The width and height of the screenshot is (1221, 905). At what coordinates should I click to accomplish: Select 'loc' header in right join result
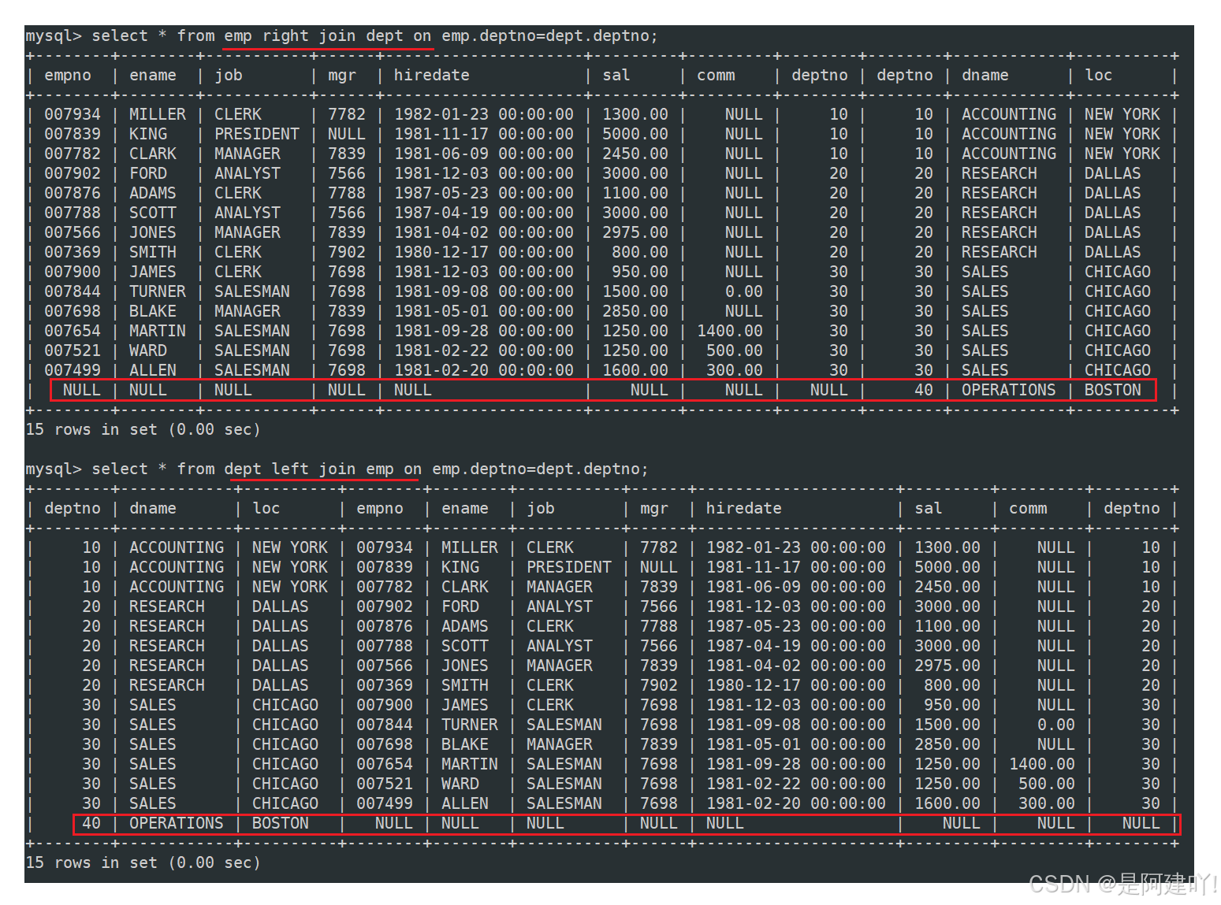pos(1099,76)
